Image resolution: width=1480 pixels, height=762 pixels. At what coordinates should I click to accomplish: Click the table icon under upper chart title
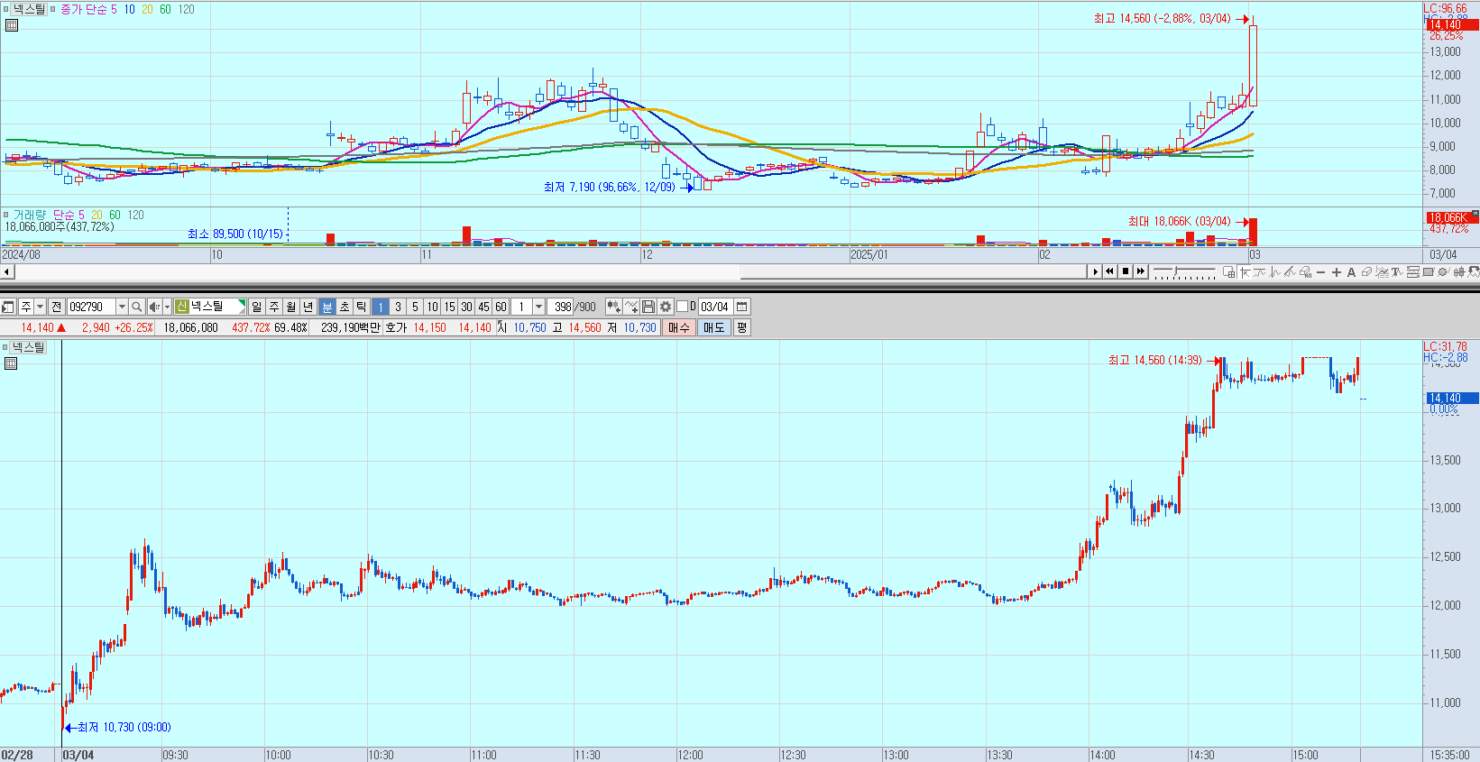pos(11,25)
